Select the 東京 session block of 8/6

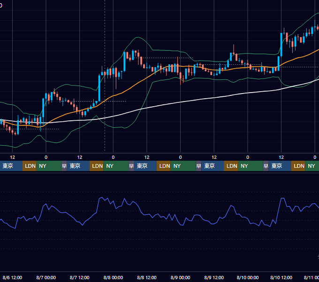11,166
